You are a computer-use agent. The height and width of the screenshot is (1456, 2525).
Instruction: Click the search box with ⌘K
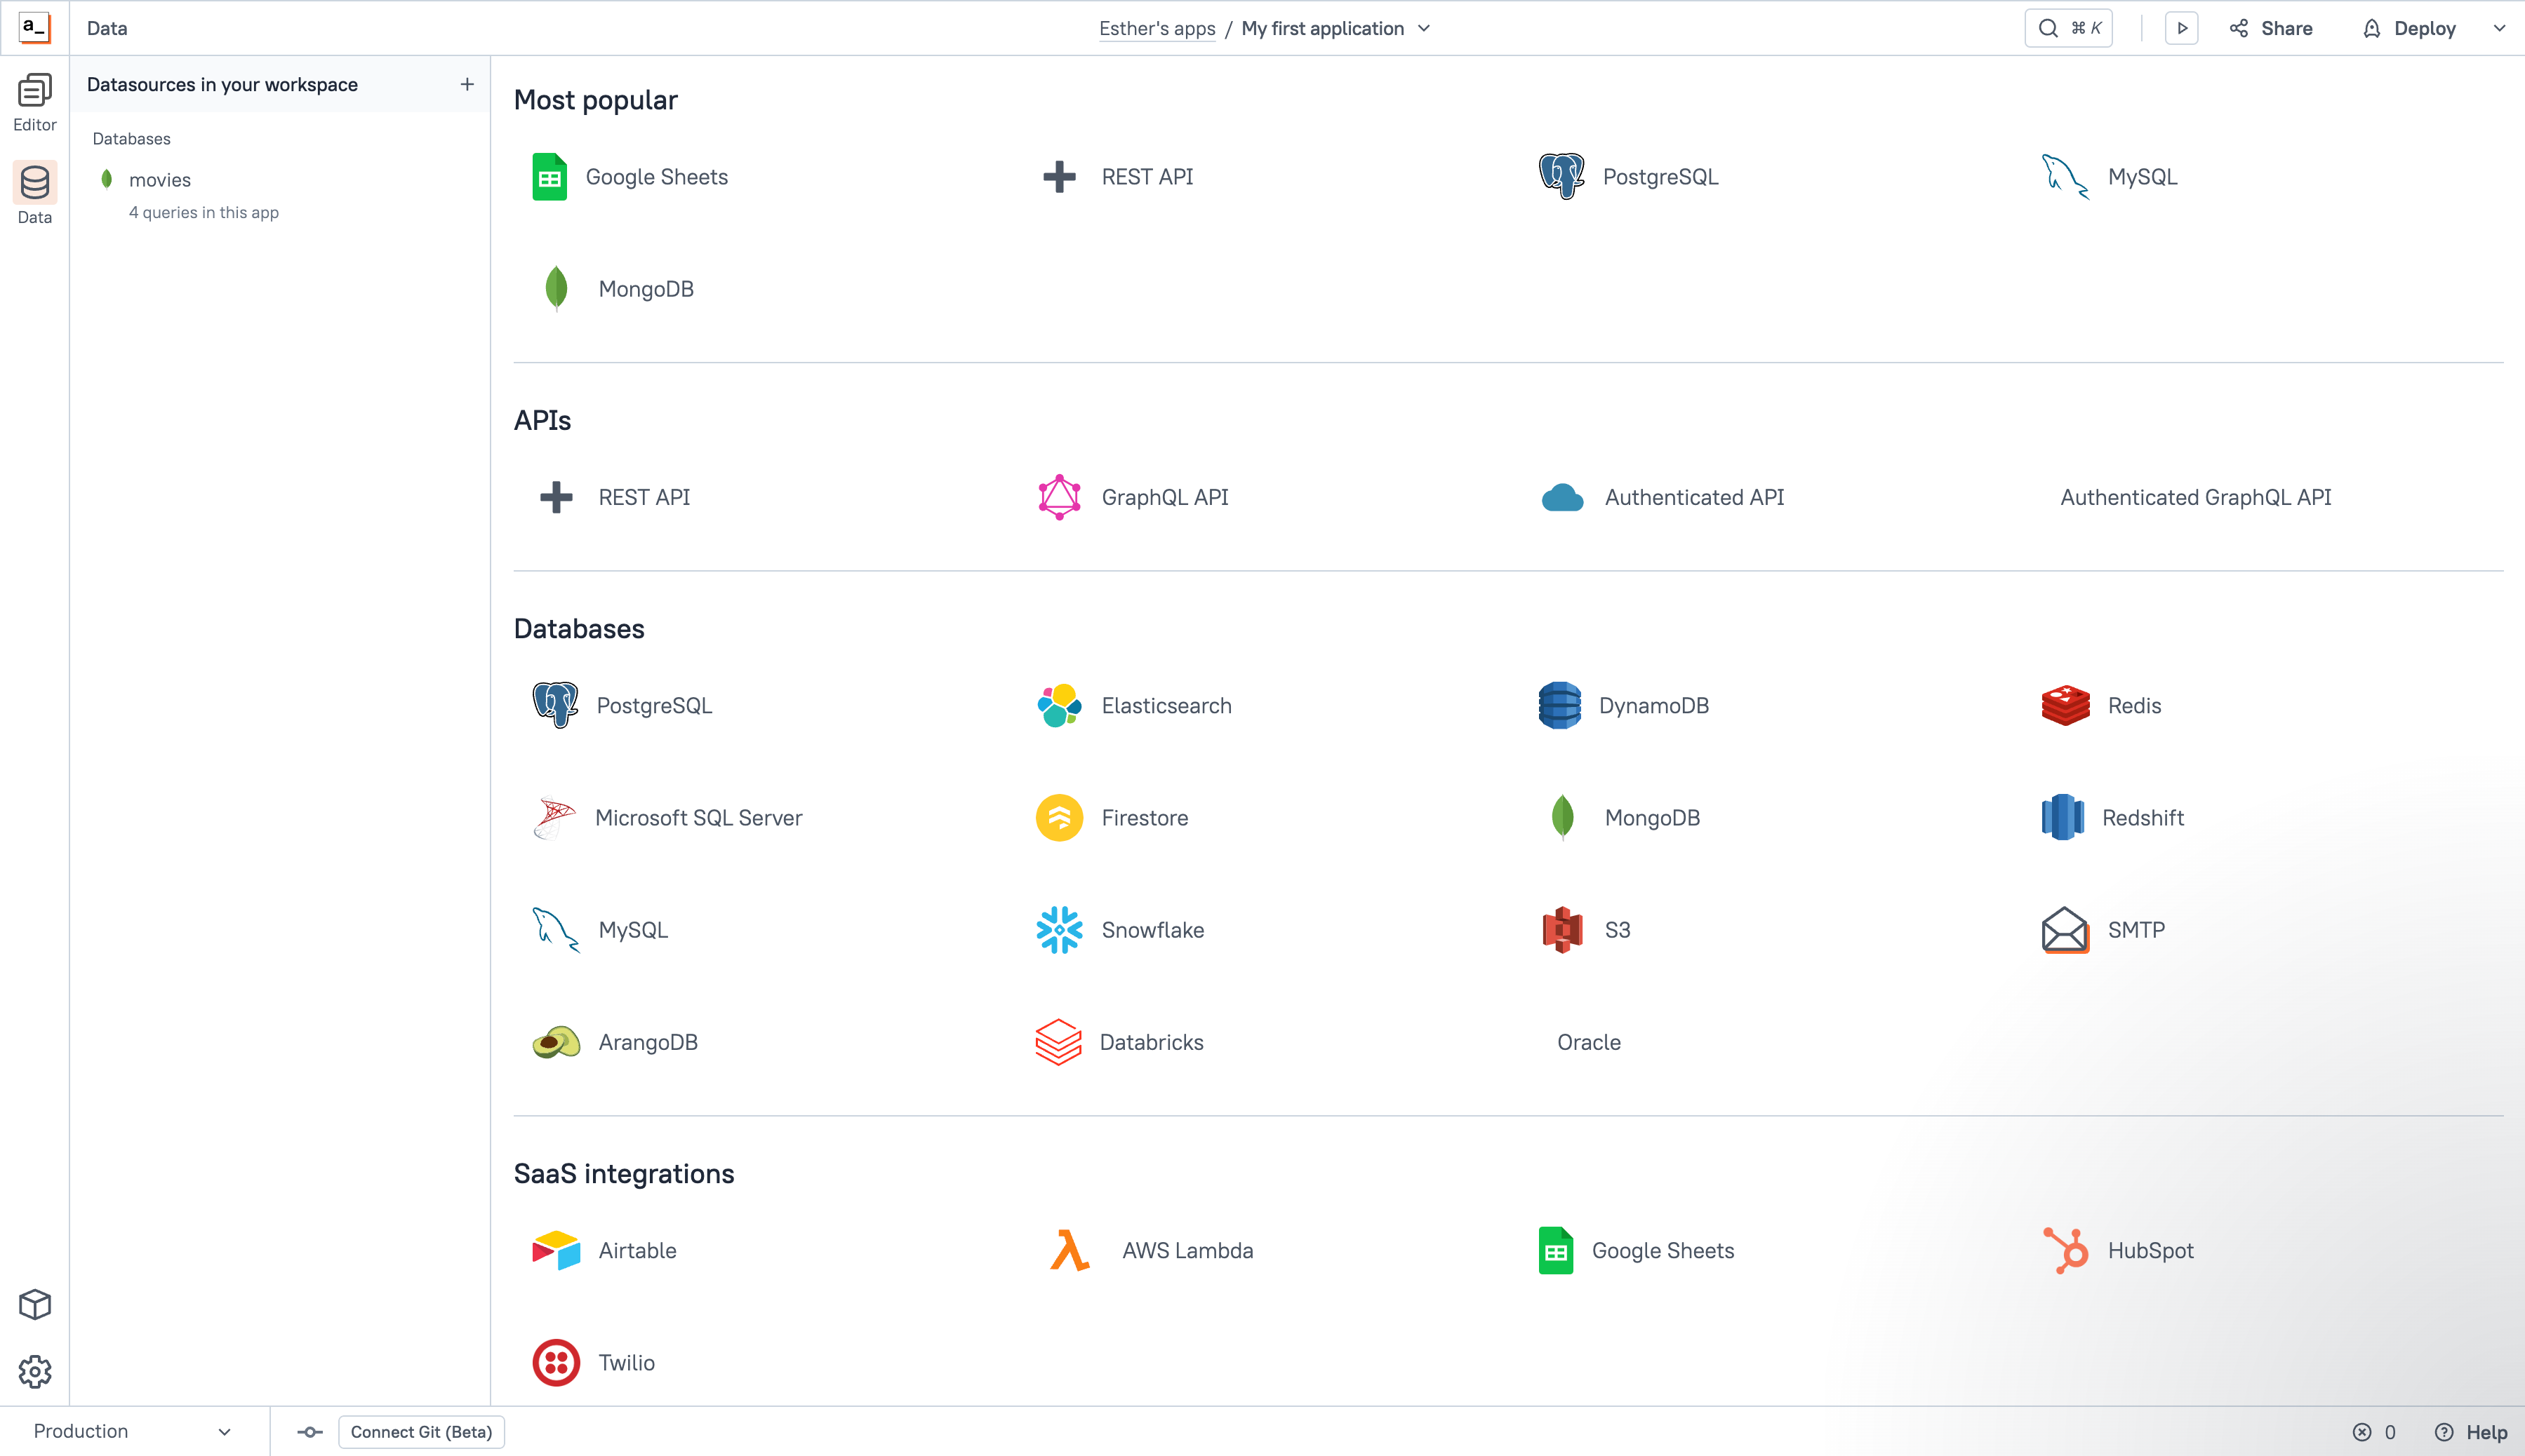(2068, 28)
